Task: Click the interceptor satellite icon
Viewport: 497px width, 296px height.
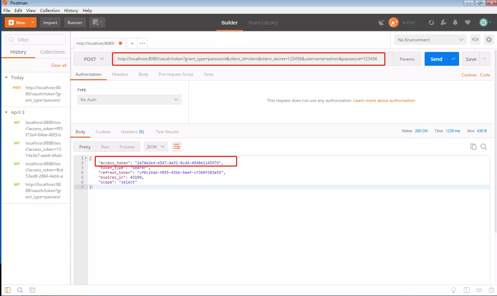Action: (x=381, y=22)
